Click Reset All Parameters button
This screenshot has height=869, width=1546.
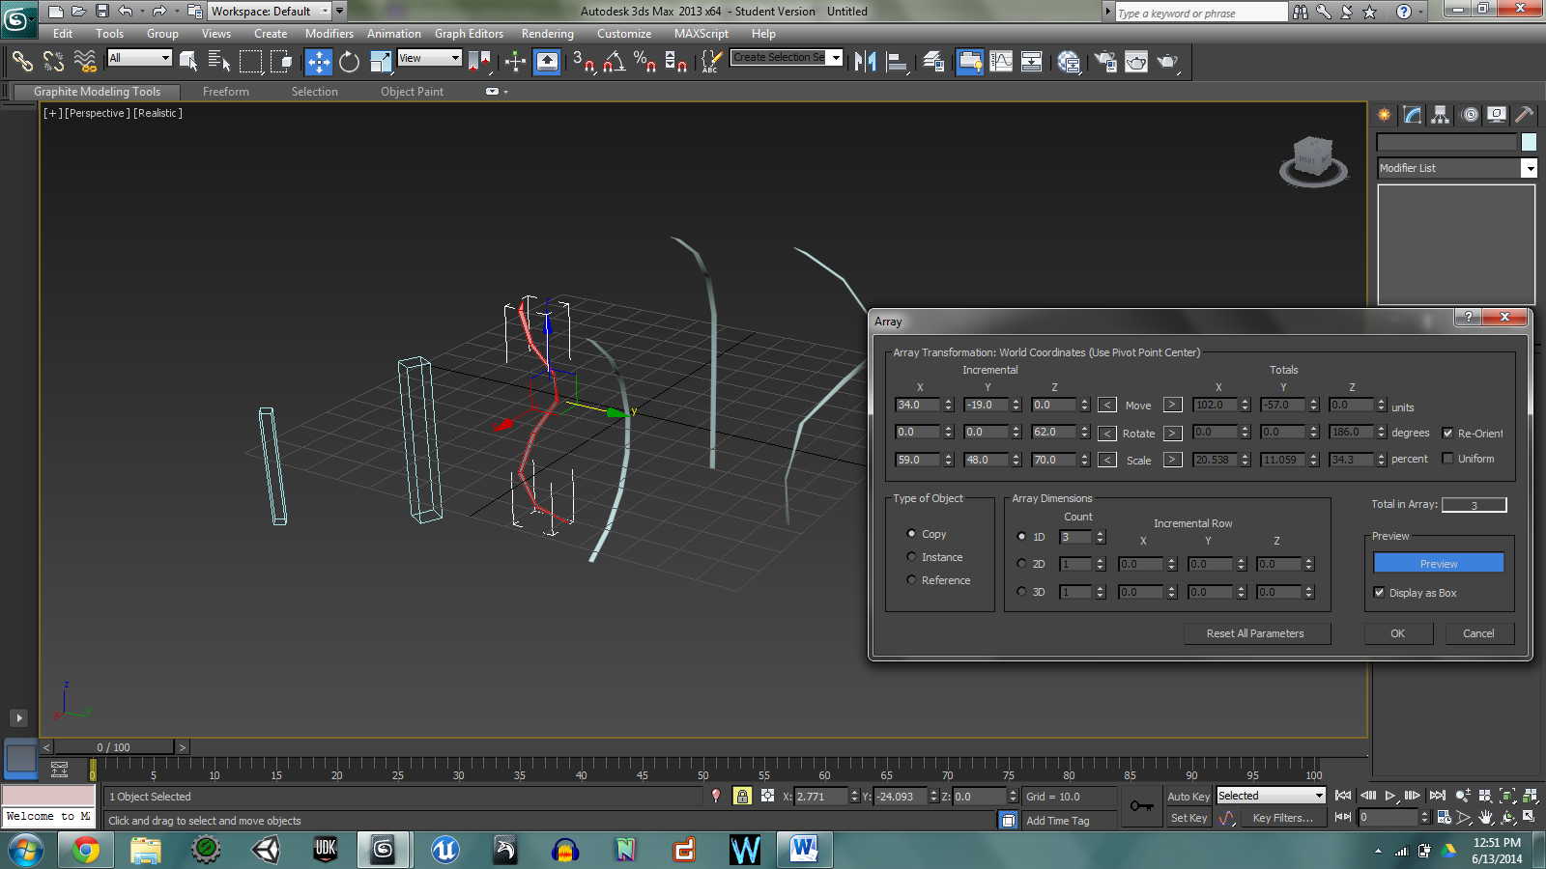click(1255, 633)
